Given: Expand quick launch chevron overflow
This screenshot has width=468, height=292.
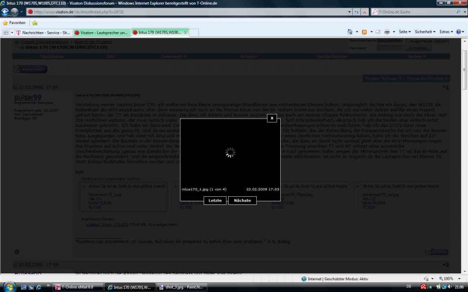Looking at the screenshot, I should coord(48,286).
